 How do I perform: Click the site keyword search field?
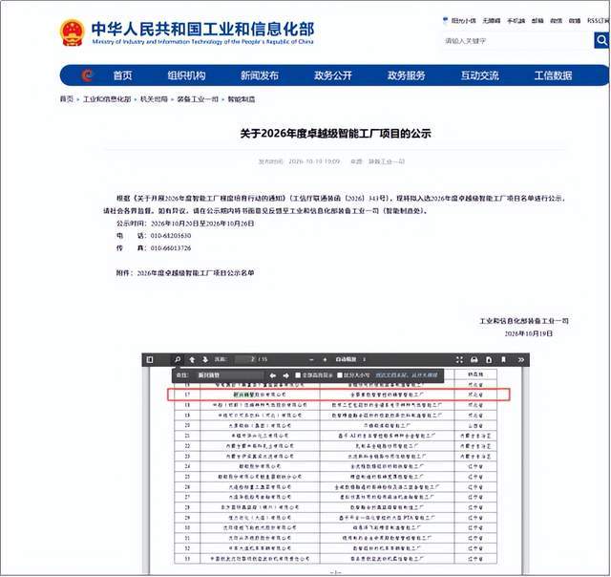click(518, 40)
